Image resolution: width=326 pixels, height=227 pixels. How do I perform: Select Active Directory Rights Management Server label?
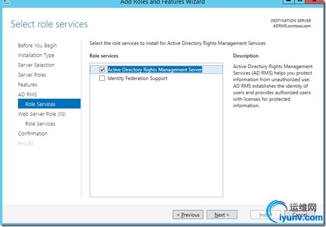pyautogui.click(x=155, y=69)
